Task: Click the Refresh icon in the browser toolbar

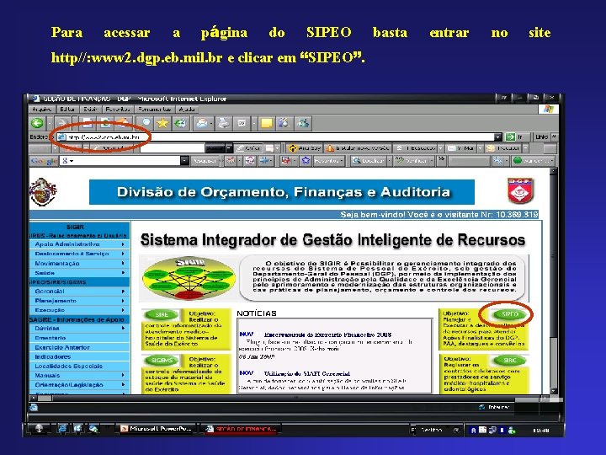Action: [x=105, y=123]
